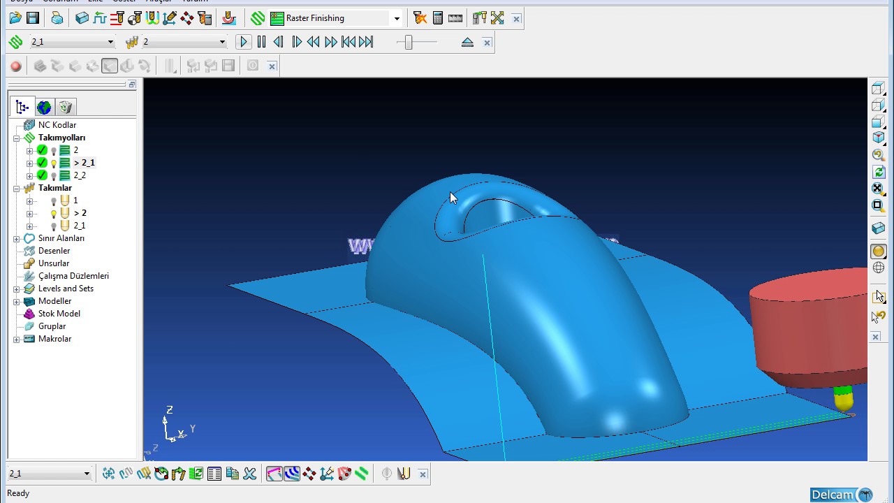Expand the Sınır Alanları tree node
The image size is (894, 503).
pos(16,238)
